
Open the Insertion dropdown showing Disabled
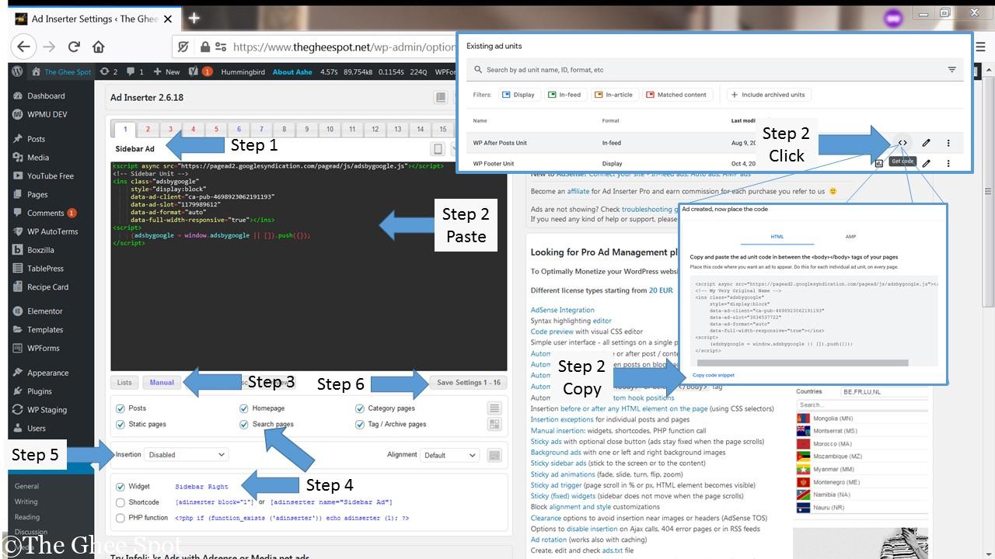pos(187,455)
